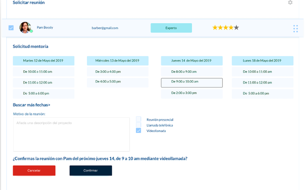Open the Buscar más fechas link
305x190 pixels.
pyautogui.click(x=31, y=105)
